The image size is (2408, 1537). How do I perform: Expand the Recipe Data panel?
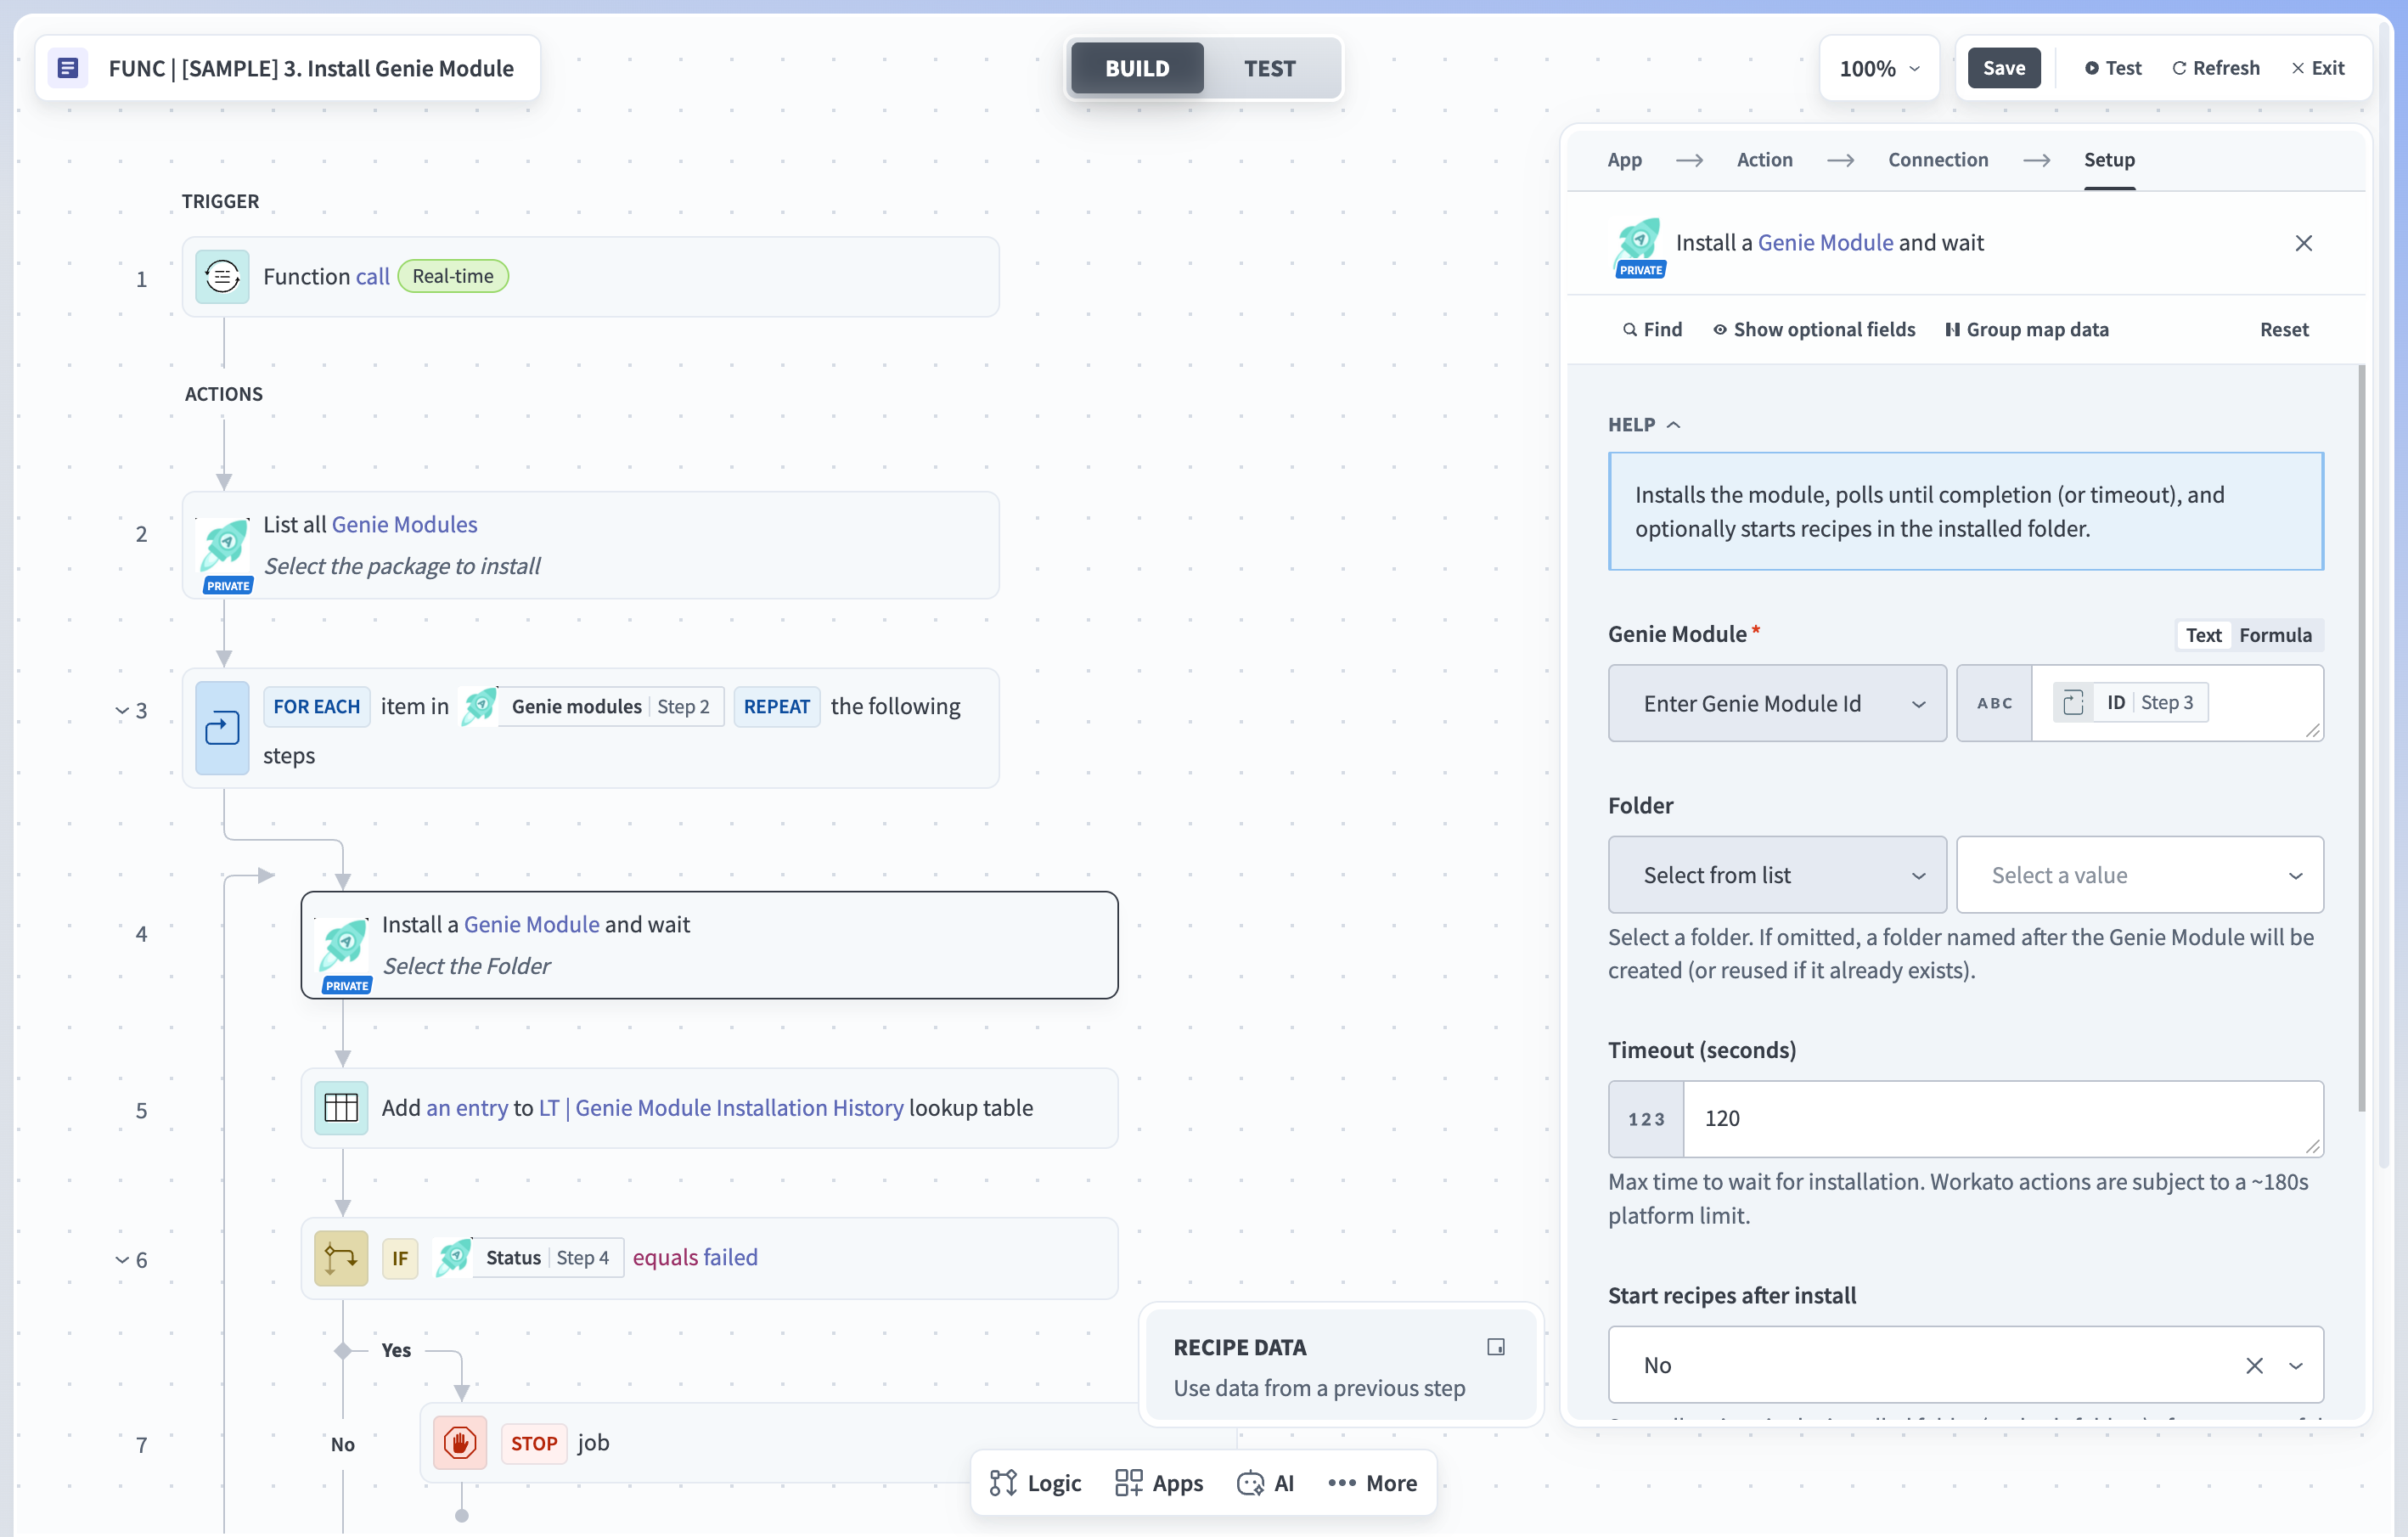click(x=1495, y=1347)
